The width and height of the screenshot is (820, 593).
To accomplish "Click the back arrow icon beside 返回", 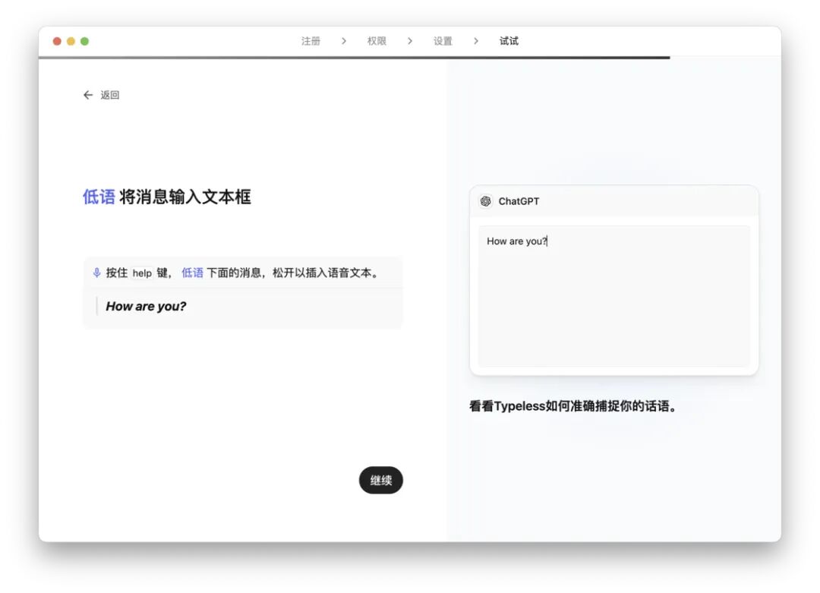I will click(x=88, y=95).
